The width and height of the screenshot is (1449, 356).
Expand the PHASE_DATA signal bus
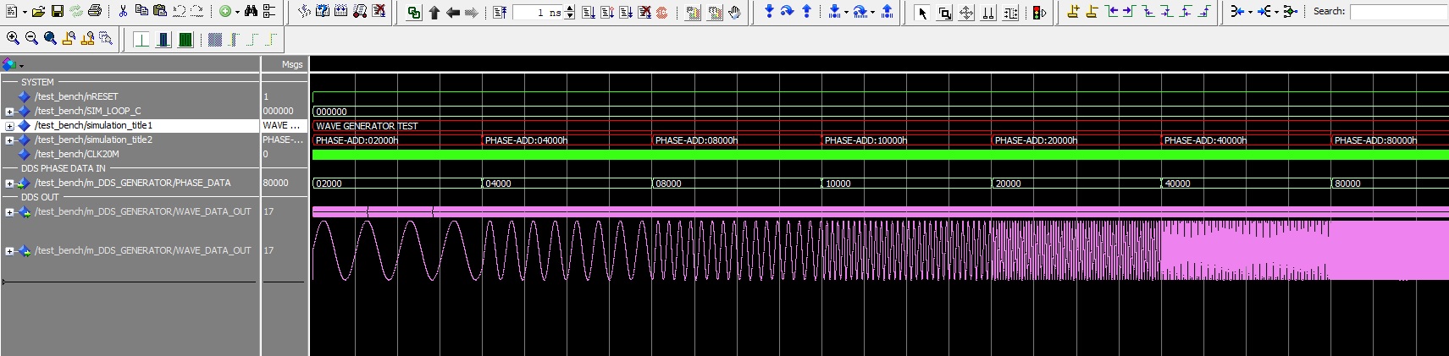[x=9, y=183]
